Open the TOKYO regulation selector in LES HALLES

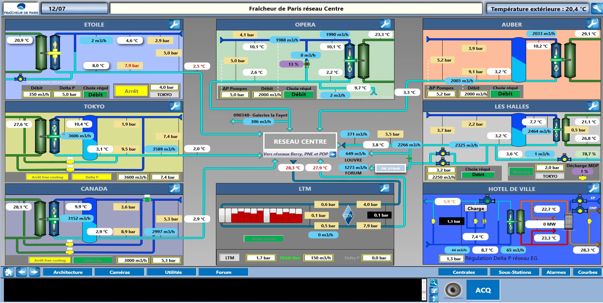click(x=550, y=176)
